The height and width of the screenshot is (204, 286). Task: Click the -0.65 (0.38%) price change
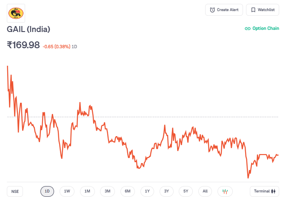[x=57, y=46]
